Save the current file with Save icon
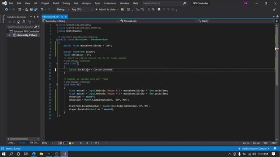280x157 pixels. coord(31,10)
